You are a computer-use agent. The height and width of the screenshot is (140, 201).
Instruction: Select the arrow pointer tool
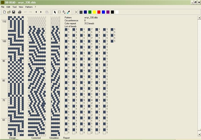(55, 12)
